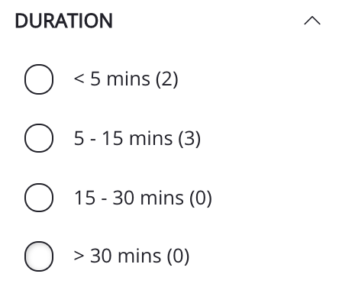Filter by duration over thirty minutes
Screen dimensions: 339x290
tap(39, 256)
